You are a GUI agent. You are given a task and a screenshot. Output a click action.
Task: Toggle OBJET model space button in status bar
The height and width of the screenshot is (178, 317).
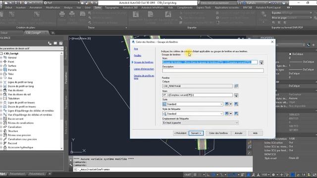tap(188, 175)
